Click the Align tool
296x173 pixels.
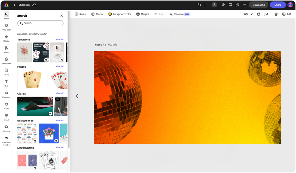coord(159,14)
